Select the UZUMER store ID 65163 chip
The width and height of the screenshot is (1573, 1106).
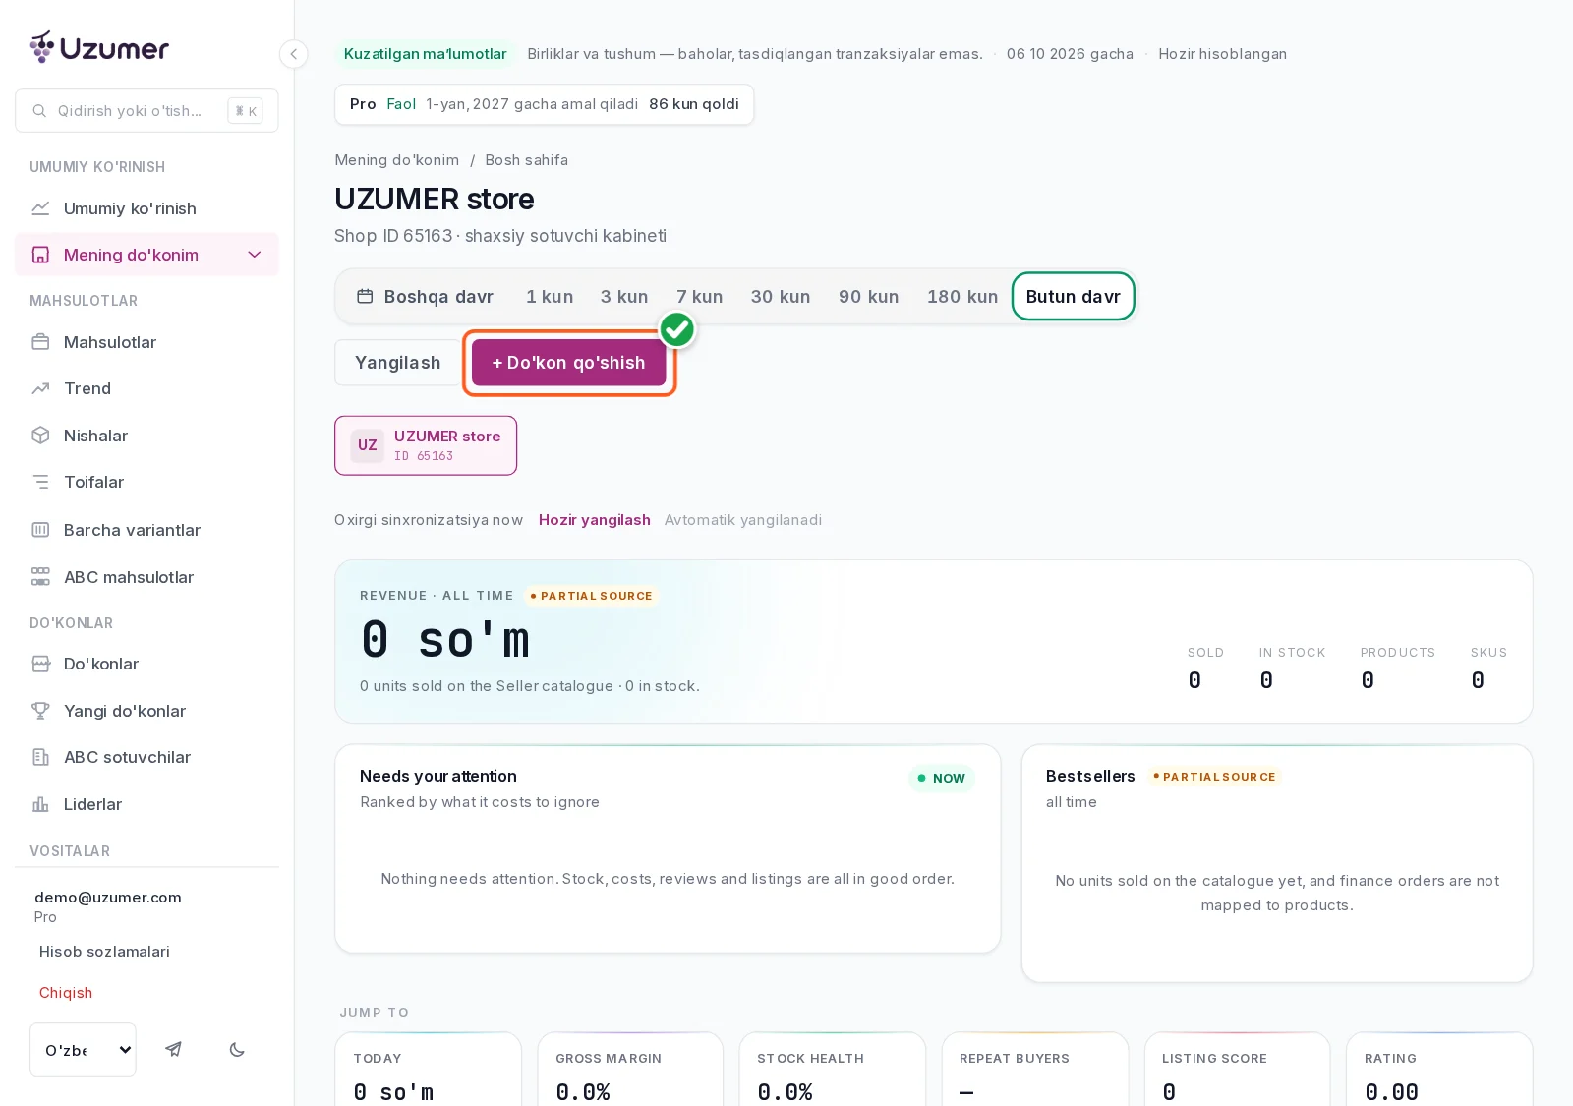[x=426, y=445]
